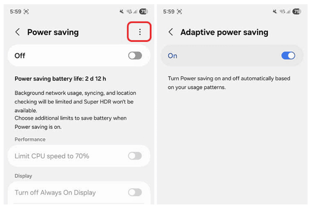Go back from Power saving screen
311x209 pixels.
point(18,32)
